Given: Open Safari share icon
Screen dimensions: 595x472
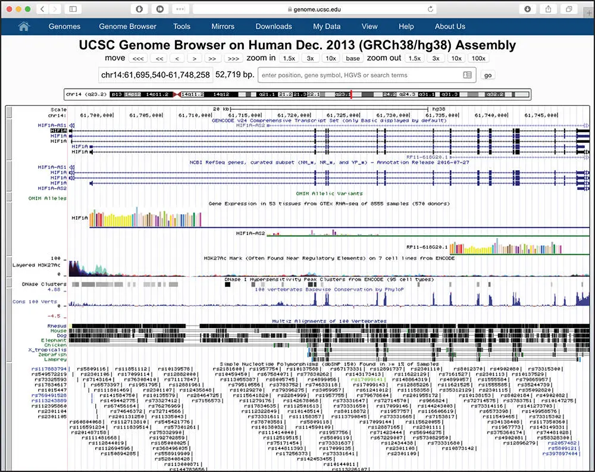Looking at the screenshot, I should point(549,9).
